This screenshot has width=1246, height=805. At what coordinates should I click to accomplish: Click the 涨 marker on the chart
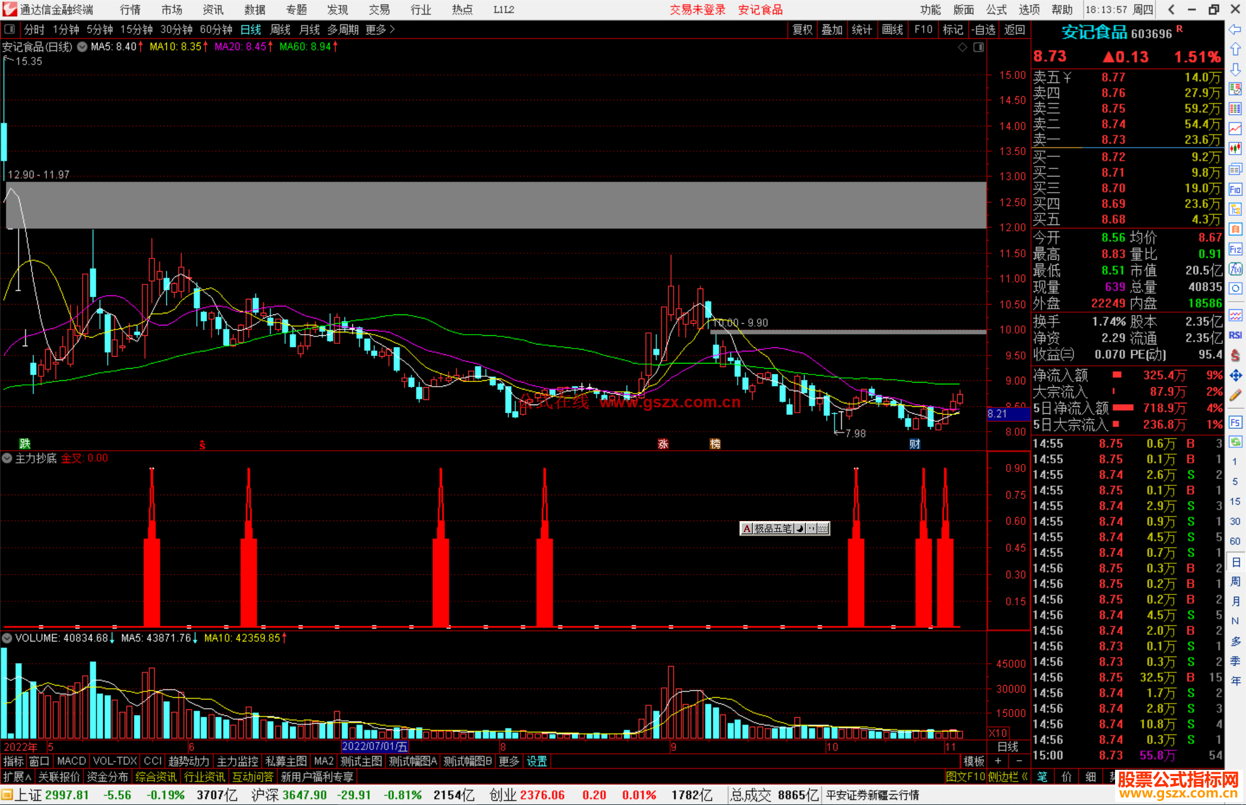pyautogui.click(x=663, y=444)
